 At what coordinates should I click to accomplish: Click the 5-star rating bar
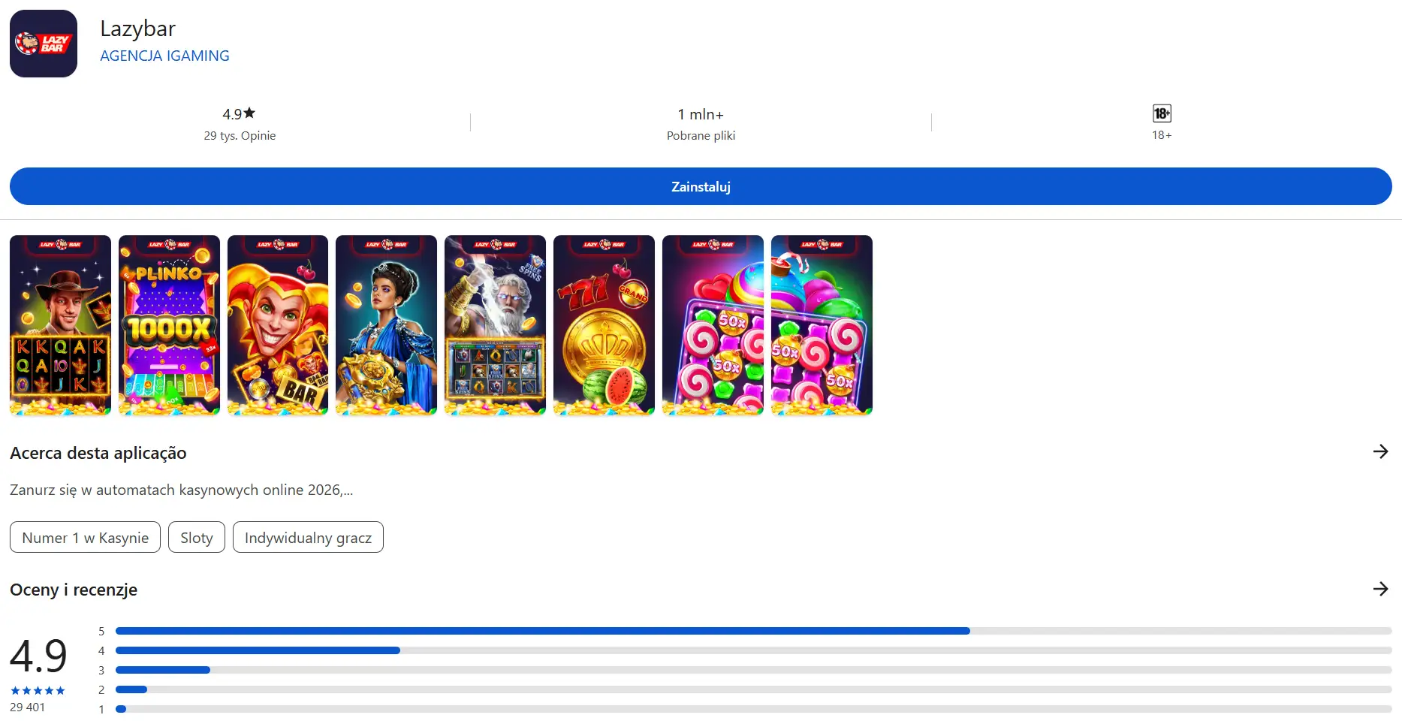coord(754,631)
